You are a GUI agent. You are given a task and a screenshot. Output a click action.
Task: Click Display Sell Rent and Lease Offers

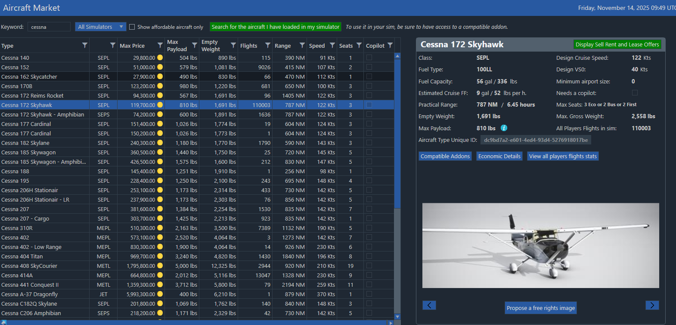click(617, 44)
